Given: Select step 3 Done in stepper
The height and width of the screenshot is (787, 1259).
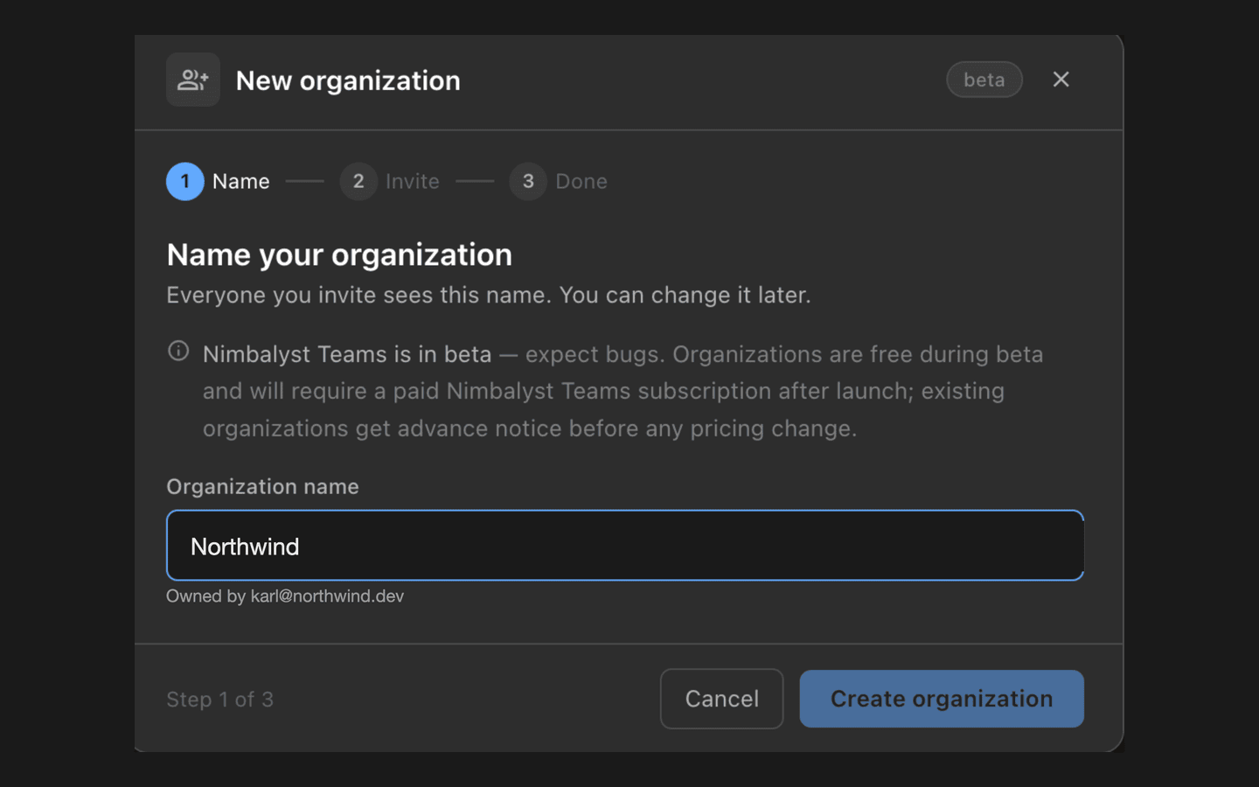Looking at the screenshot, I should [559, 182].
